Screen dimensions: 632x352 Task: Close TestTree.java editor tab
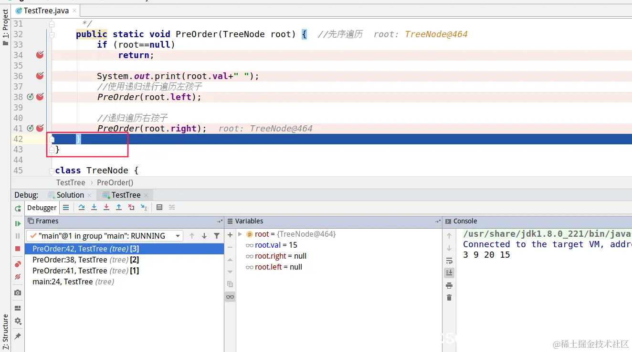tap(74, 11)
